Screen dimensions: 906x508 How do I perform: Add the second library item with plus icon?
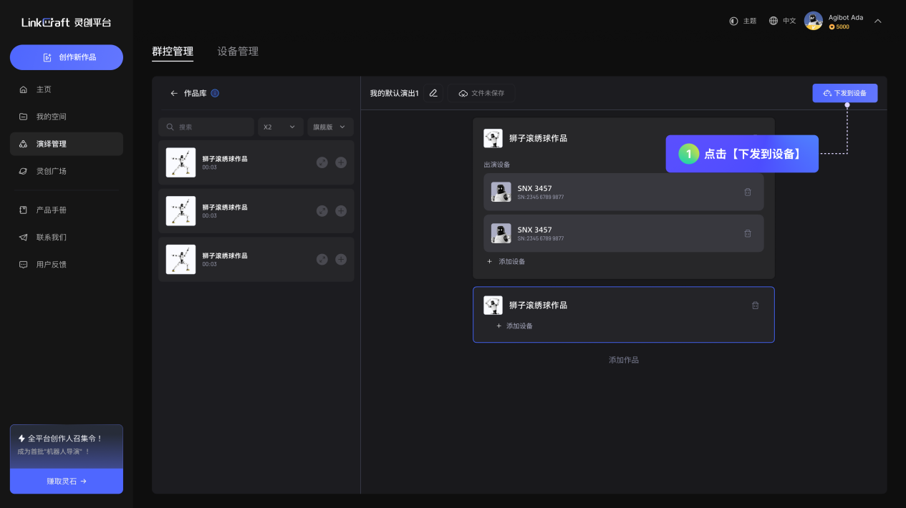(x=341, y=211)
